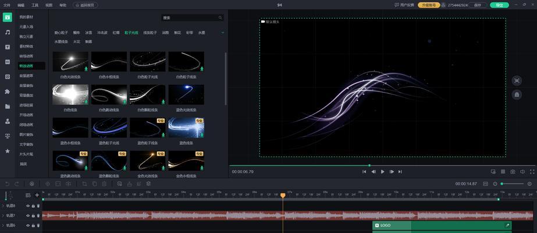537x233 pixels.
Task: Open the CC subtitles sidebar icon
Action: 8,62
